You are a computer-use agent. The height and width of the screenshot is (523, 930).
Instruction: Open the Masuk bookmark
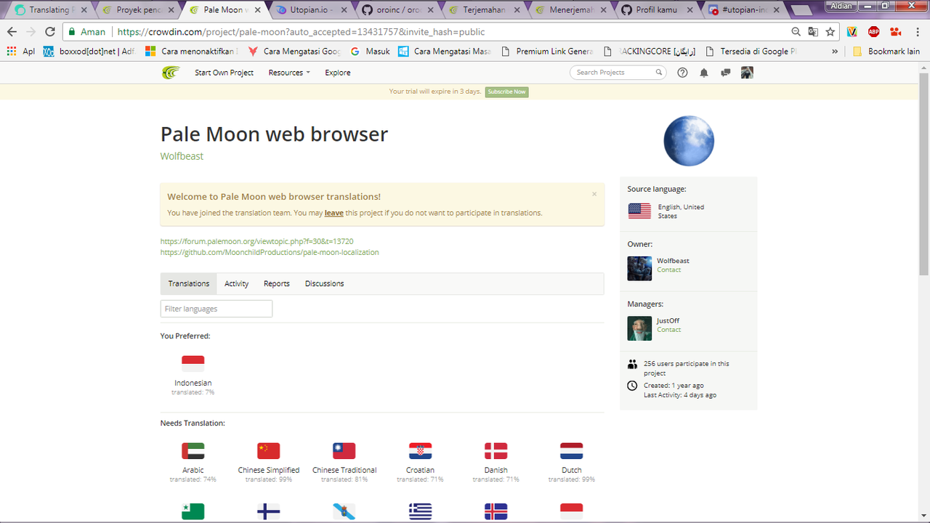(x=370, y=52)
